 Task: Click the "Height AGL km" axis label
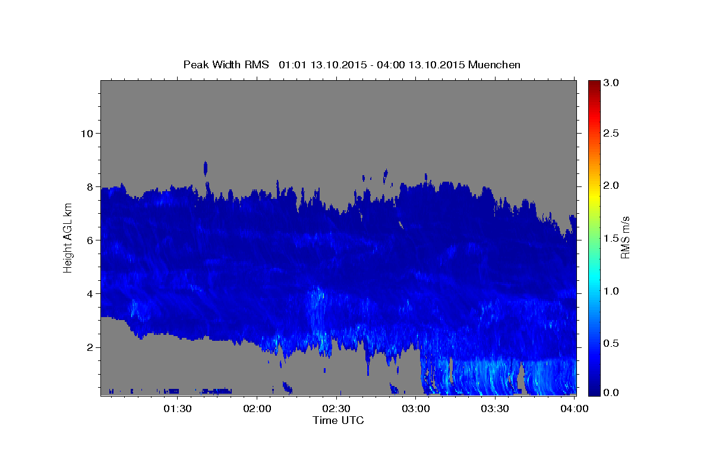[68, 237]
